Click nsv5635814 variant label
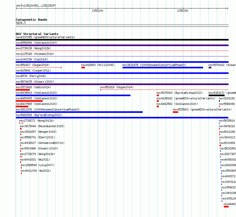The image size is (236, 217). pyautogui.click(x=227, y=121)
